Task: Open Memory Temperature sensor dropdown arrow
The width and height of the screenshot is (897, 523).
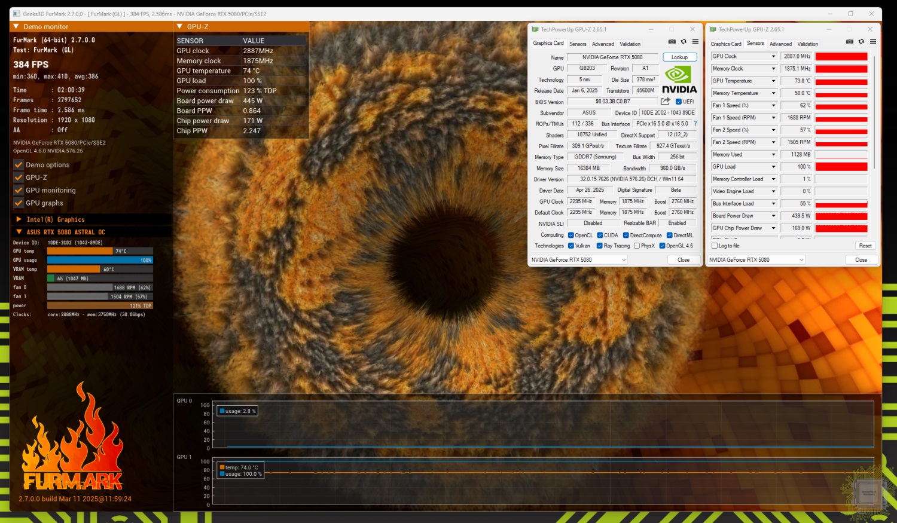Action: click(x=773, y=93)
